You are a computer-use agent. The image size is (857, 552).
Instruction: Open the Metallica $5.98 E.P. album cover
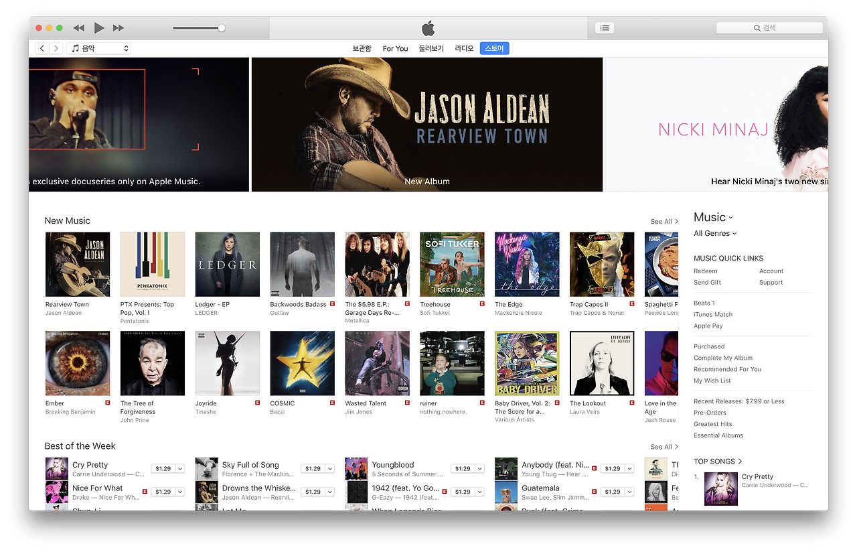tap(377, 265)
